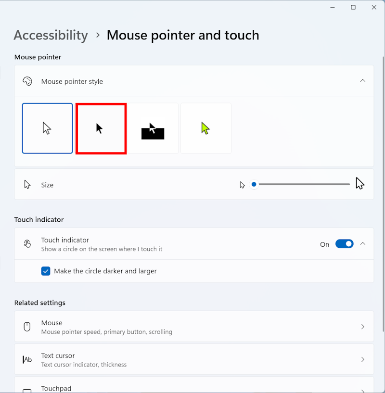Uncheck Make the circle darker and larger
The width and height of the screenshot is (385, 393).
(x=46, y=271)
